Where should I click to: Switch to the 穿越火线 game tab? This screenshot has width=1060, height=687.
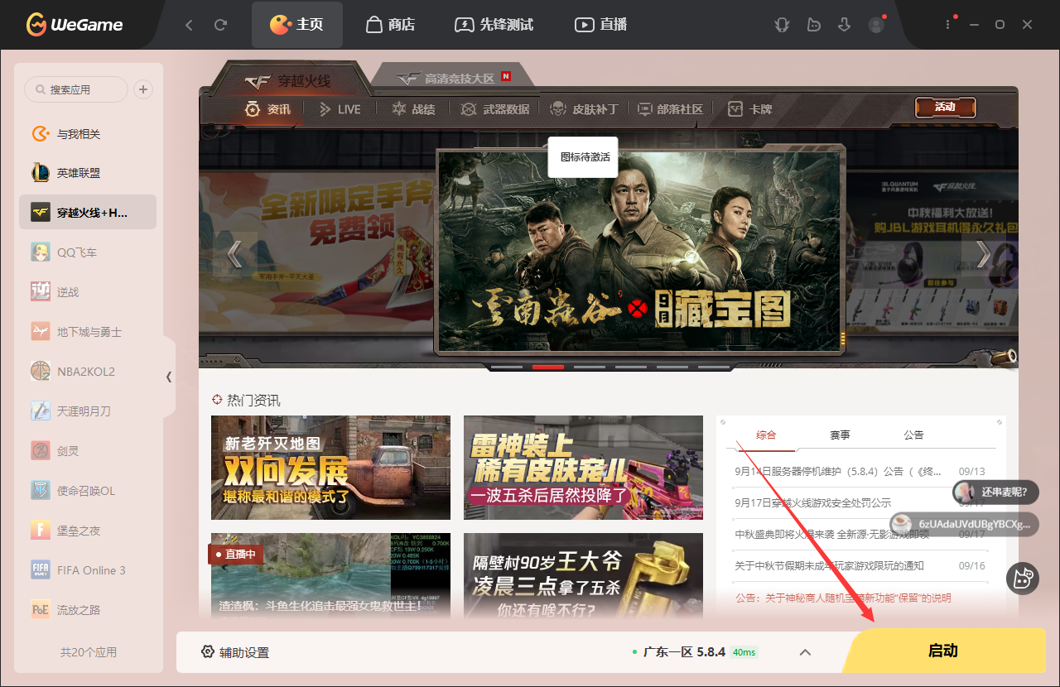[288, 80]
